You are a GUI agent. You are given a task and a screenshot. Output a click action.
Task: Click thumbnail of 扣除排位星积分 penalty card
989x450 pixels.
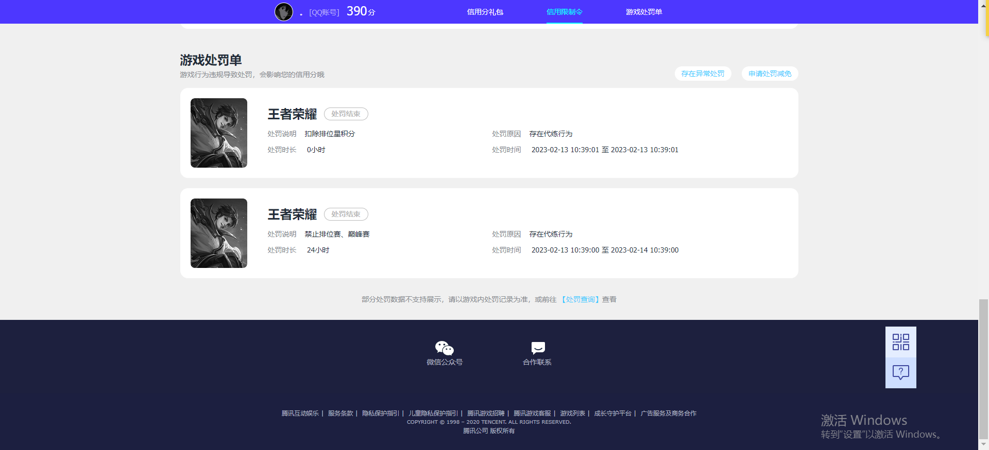coord(219,133)
